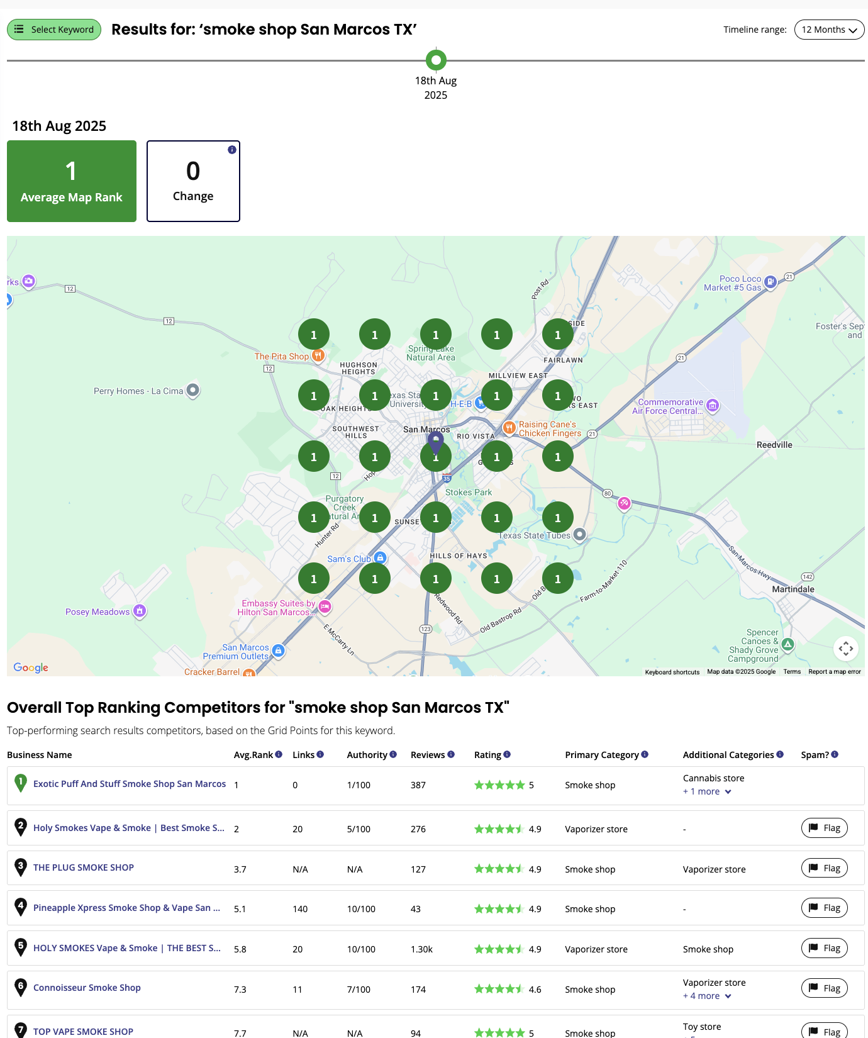Open the Google logo link on map
Screen dimensions: 868x1038
31,667
